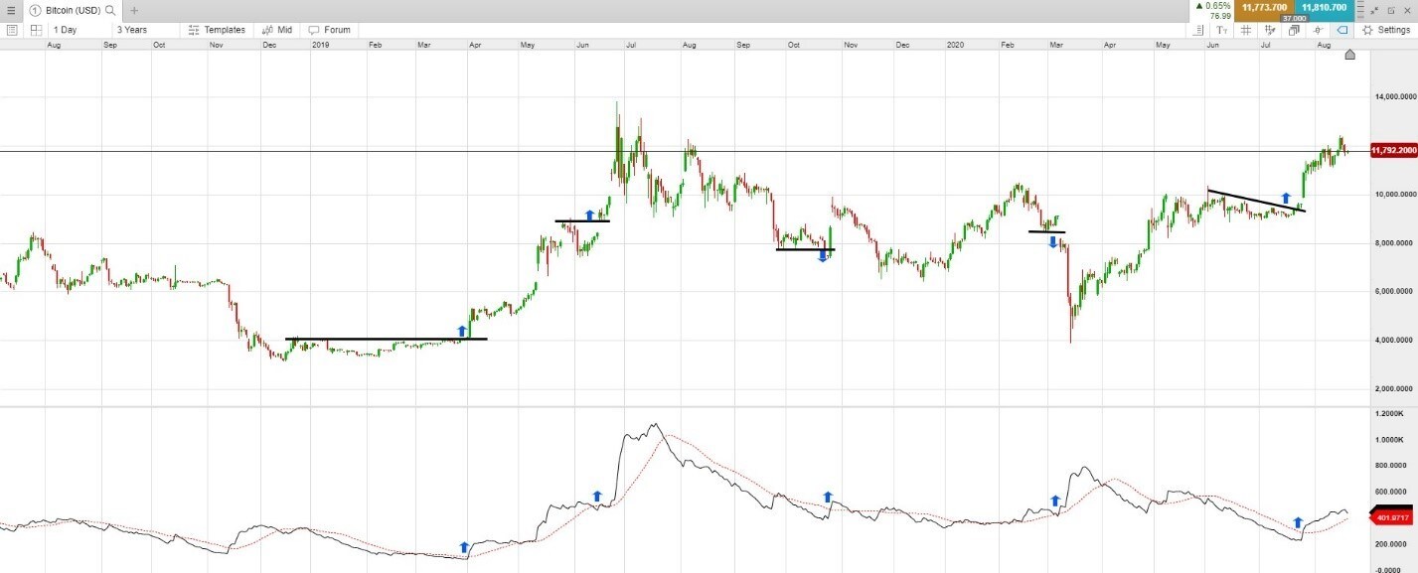Toggle the crosshair pointer tool

coord(1319,30)
